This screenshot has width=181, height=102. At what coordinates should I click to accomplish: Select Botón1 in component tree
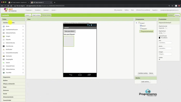click(144, 26)
